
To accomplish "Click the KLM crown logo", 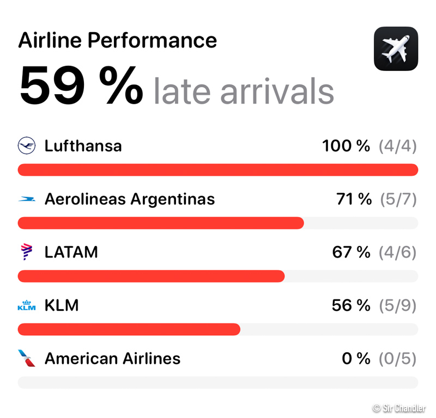I will (26, 306).
